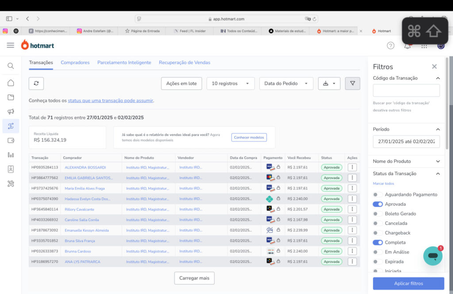Enable the Cancelada status toggle
The width and height of the screenshot is (453, 294).
click(377, 223)
